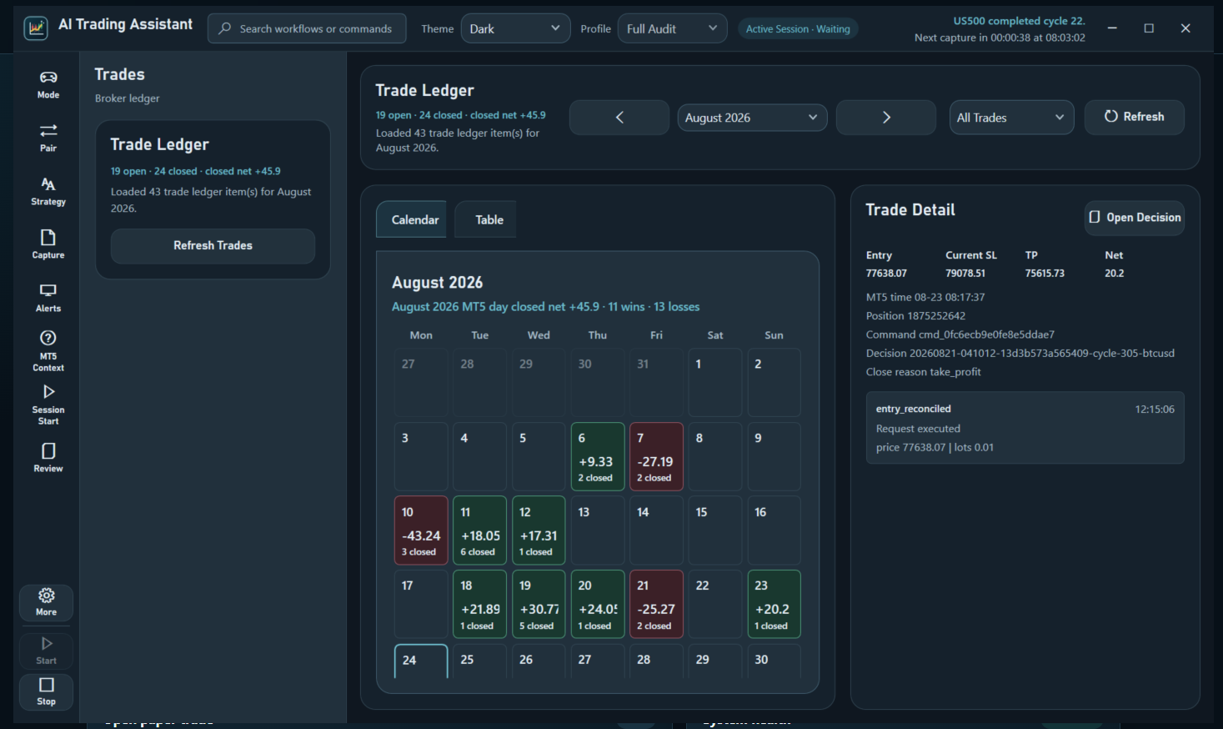The height and width of the screenshot is (729, 1223).
Task: Click the MT5 time 08-23 08:17:37 text
Action: click(x=925, y=297)
